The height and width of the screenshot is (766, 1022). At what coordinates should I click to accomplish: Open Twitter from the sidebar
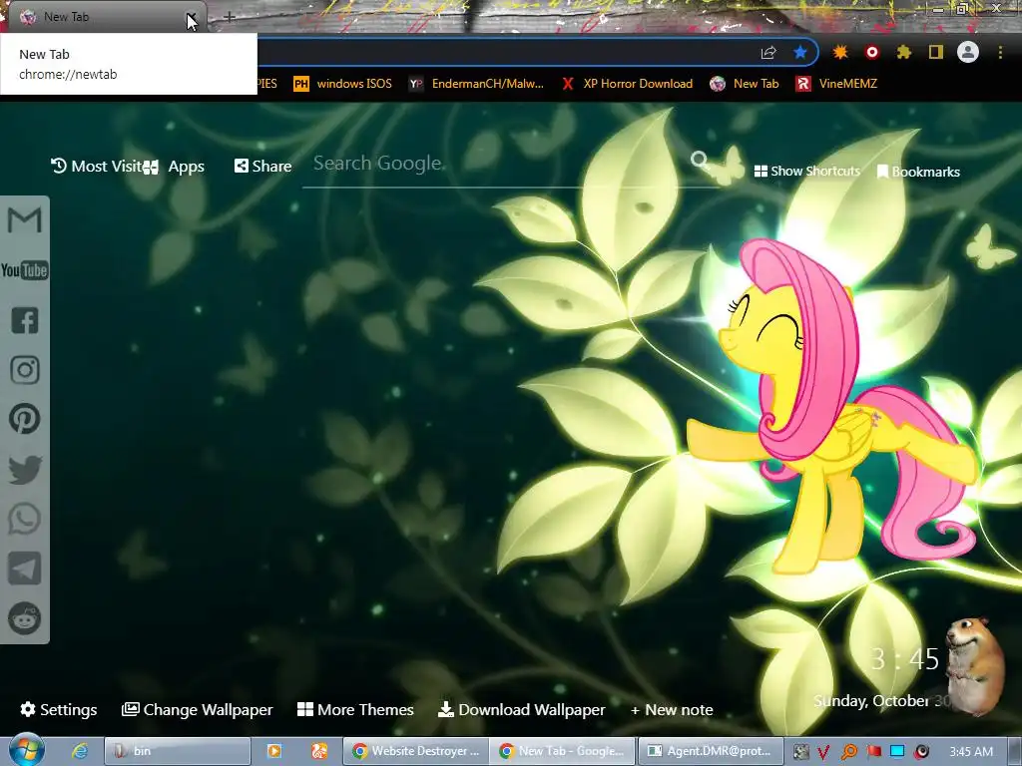pyautogui.click(x=25, y=470)
